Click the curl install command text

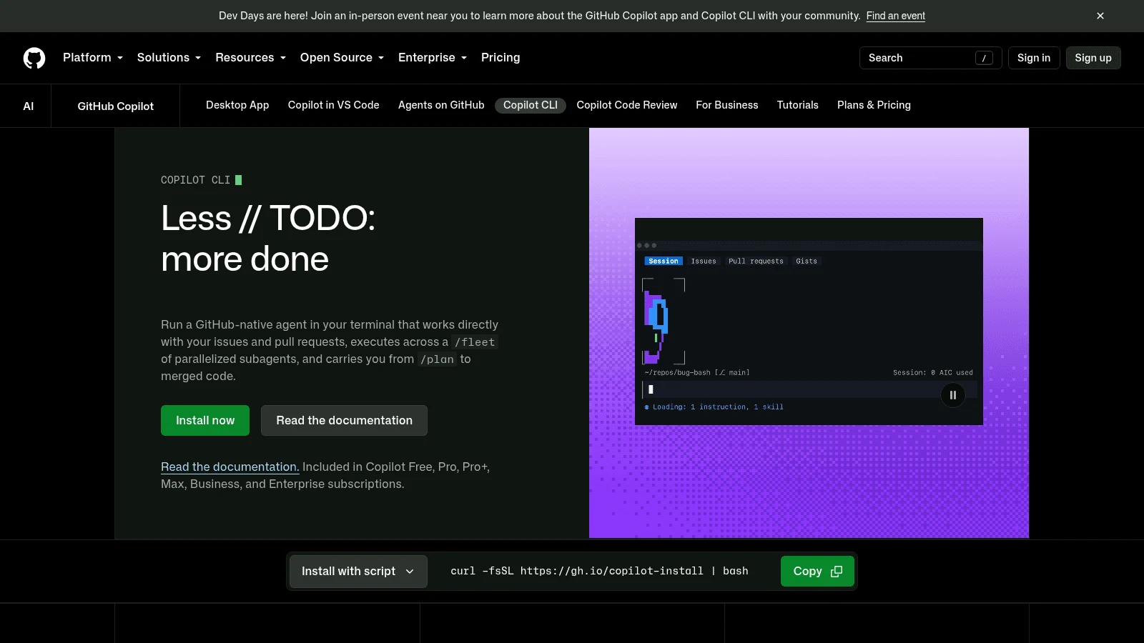click(x=599, y=572)
